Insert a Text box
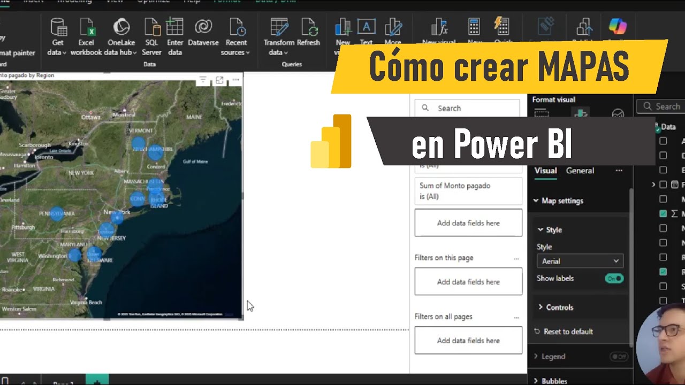The height and width of the screenshot is (385, 685). point(366,27)
